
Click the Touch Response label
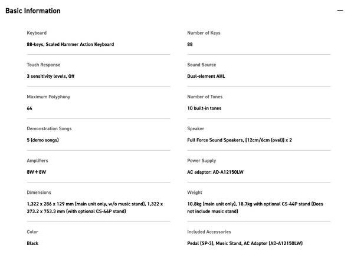tap(43, 65)
